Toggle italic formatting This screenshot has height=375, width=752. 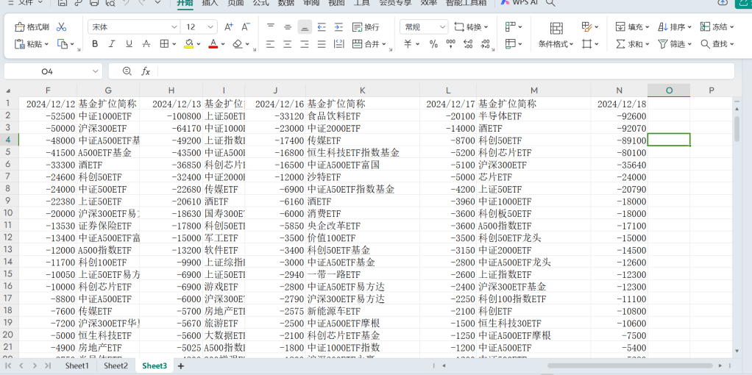point(113,44)
